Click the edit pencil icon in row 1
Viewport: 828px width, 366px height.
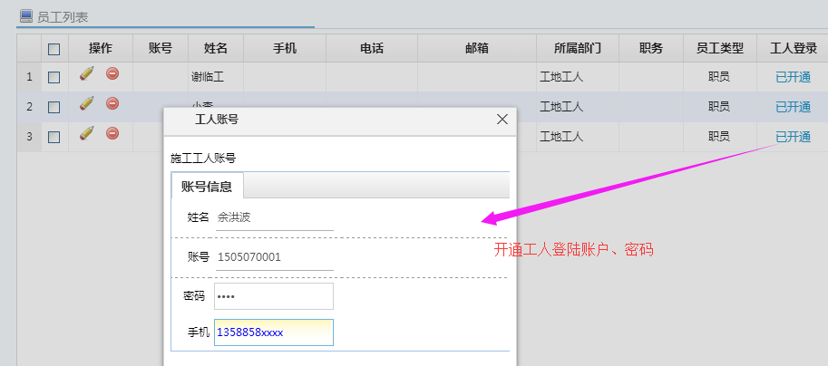coord(87,74)
